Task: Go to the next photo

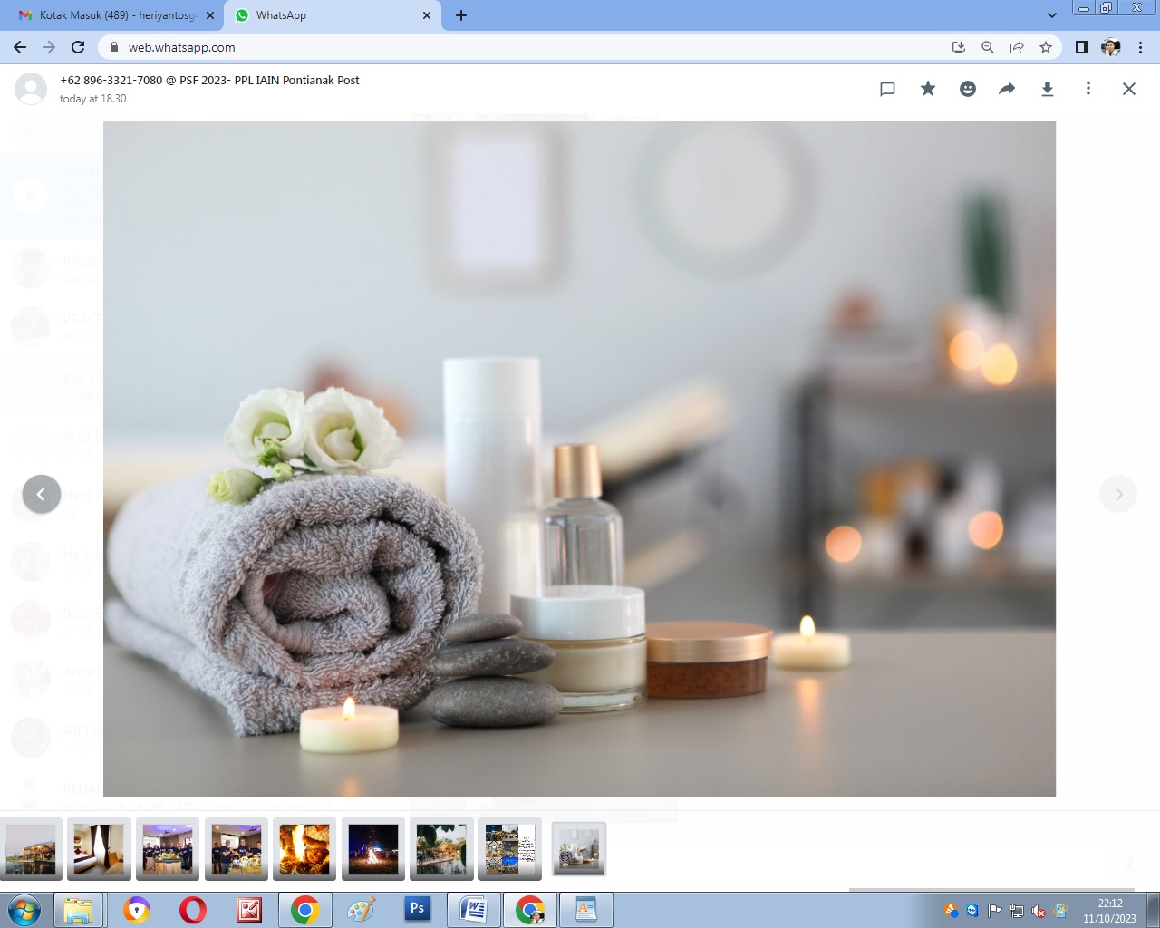Action: point(1118,494)
